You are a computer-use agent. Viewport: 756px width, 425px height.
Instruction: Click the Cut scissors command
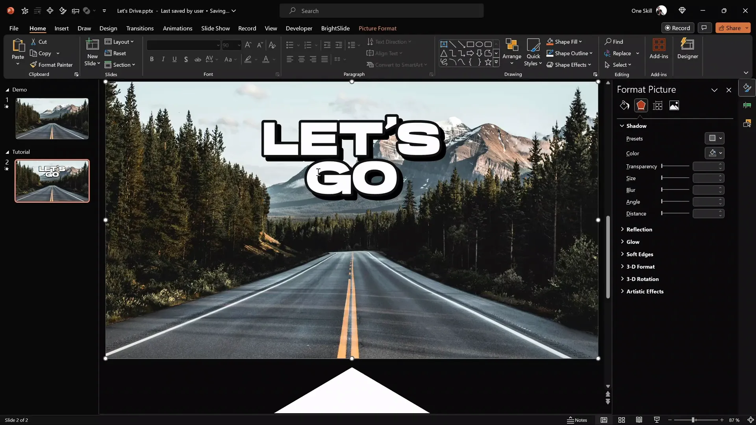coord(39,42)
